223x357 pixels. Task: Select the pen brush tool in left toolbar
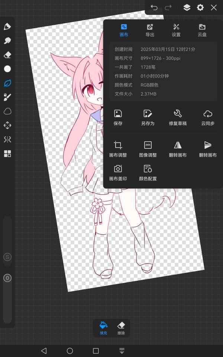[x=7, y=26]
